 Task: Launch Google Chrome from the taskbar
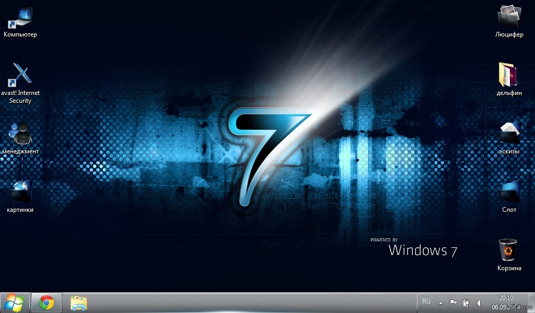pyautogui.click(x=46, y=303)
